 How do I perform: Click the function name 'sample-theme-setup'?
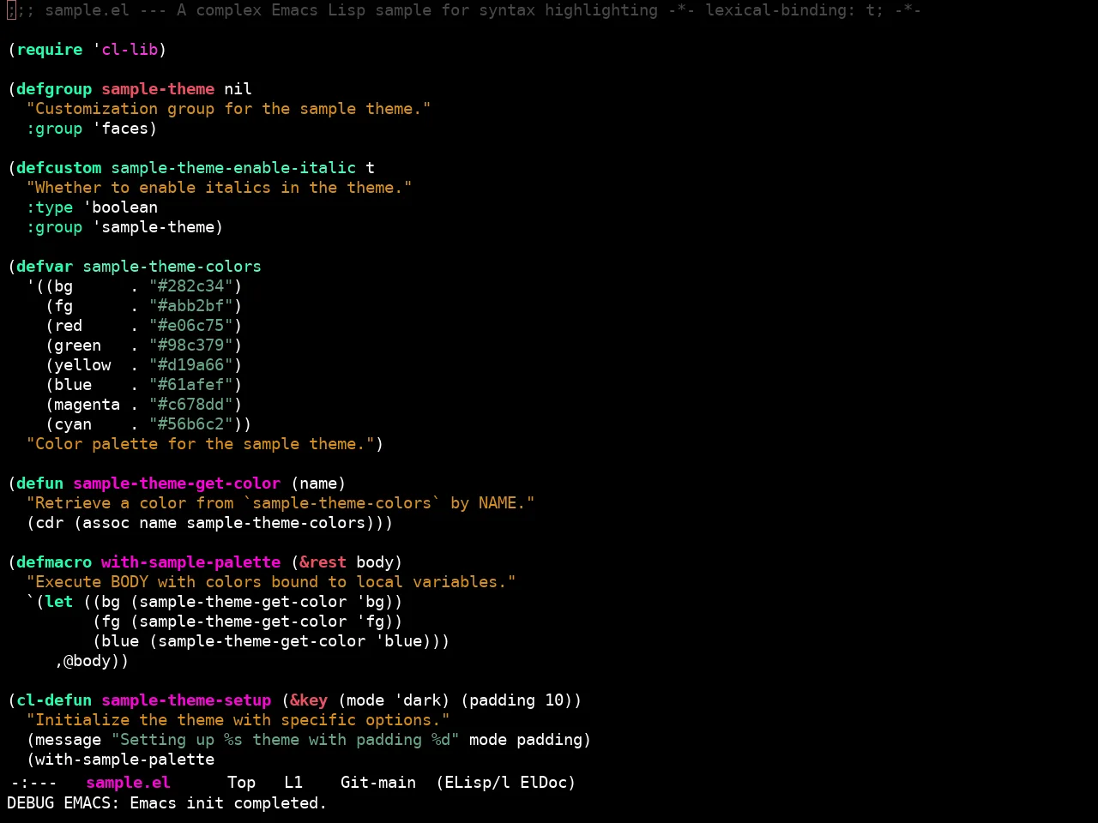click(186, 700)
